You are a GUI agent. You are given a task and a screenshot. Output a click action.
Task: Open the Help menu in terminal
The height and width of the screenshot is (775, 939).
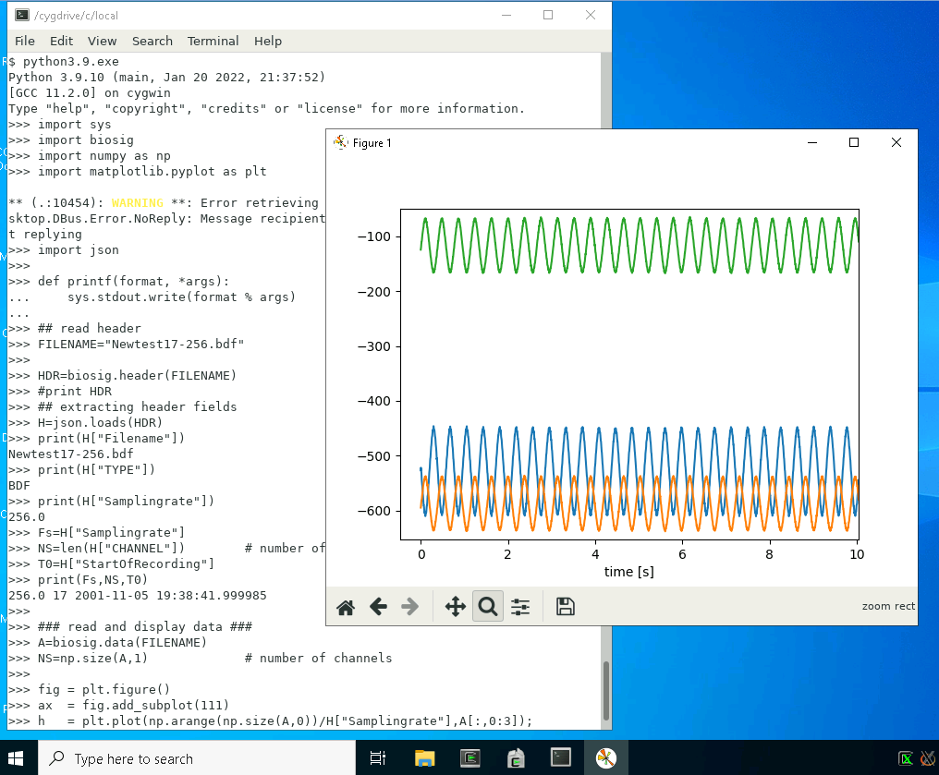268,41
